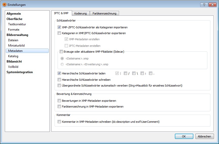The image size is (219, 144).
Task: Open Dateien settings
Action: click(x=13, y=40)
